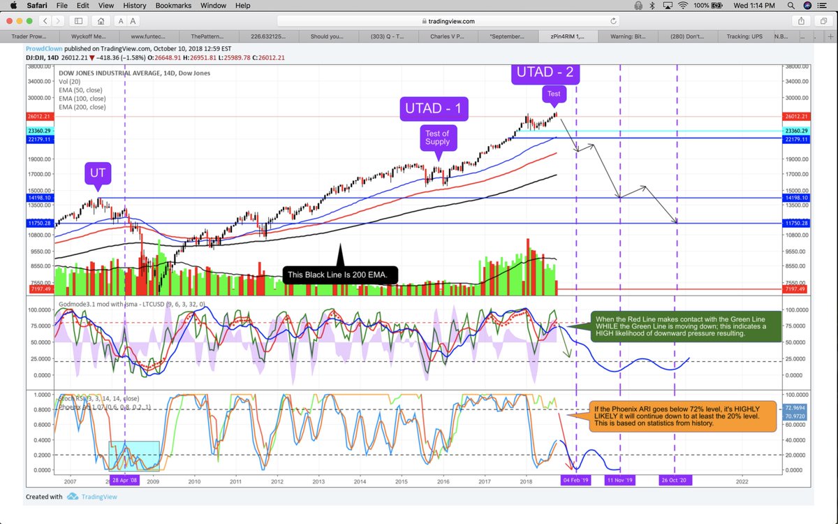The height and width of the screenshot is (524, 838).
Task: Click the 28 Apr '08 date marker
Action: 125,480
